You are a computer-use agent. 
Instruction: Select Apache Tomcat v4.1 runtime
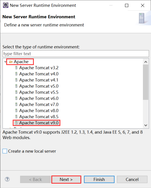[39, 80]
